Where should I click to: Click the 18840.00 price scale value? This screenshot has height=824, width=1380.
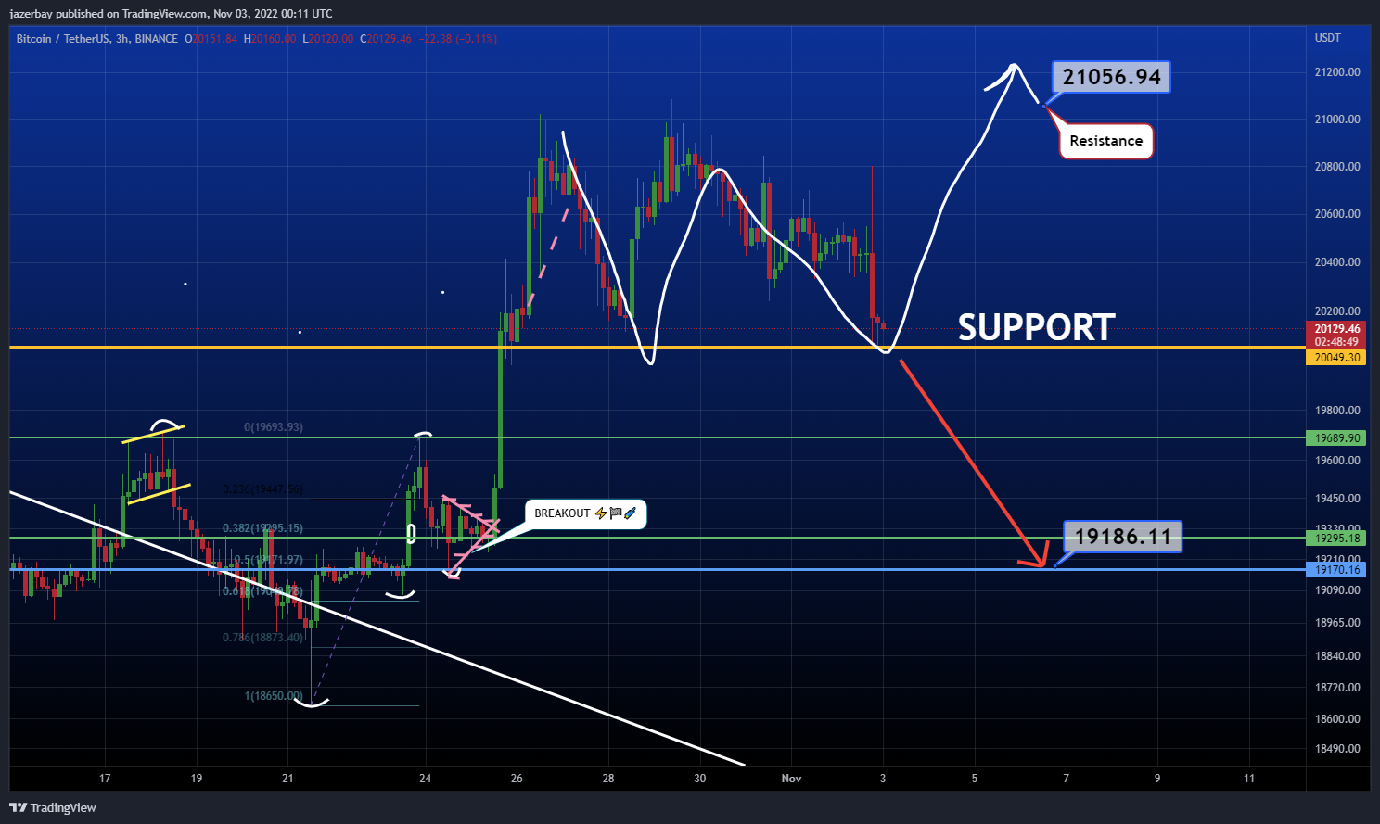coord(1337,656)
